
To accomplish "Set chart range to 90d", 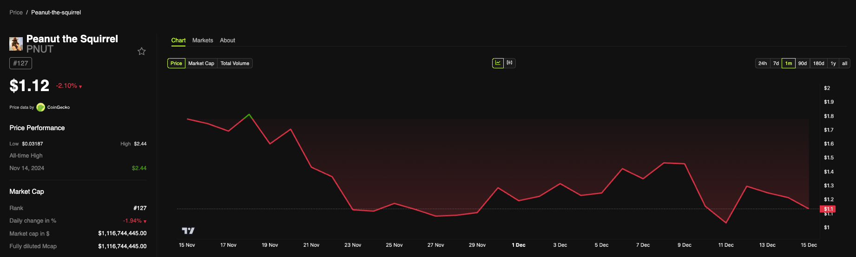I will (x=803, y=63).
